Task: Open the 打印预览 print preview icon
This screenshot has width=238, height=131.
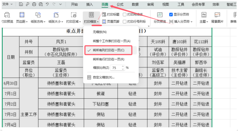Action: click(7, 15)
